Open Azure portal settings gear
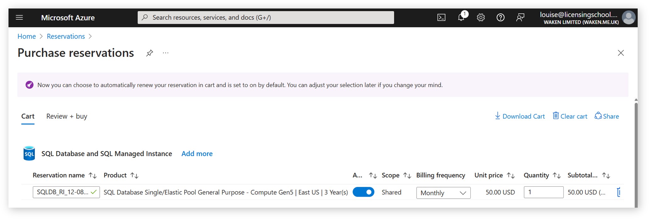649x219 pixels. click(480, 17)
